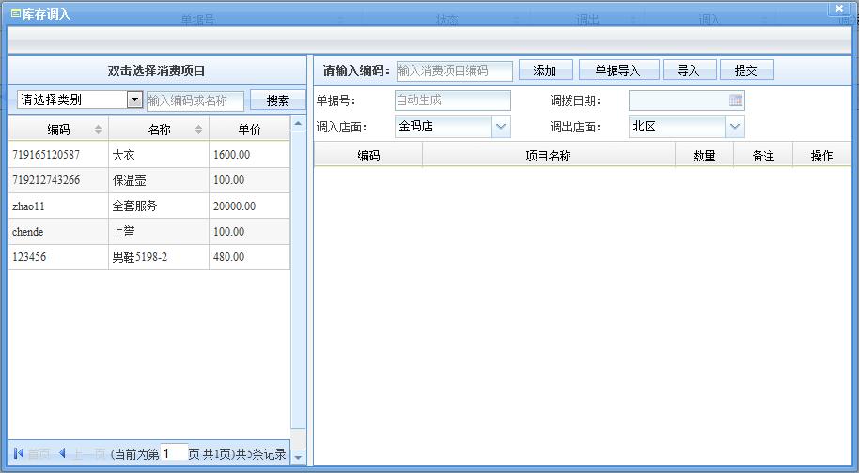Click the 单据导入 button
859x473 pixels.
pyautogui.click(x=617, y=70)
